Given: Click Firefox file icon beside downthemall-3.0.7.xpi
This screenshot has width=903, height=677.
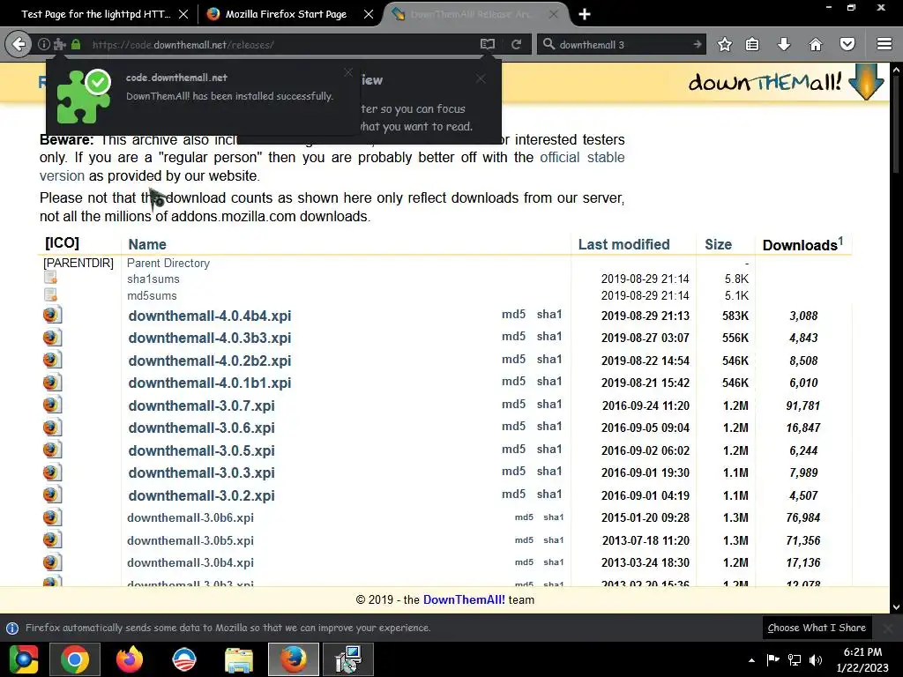Looking at the screenshot, I should pyautogui.click(x=52, y=405).
